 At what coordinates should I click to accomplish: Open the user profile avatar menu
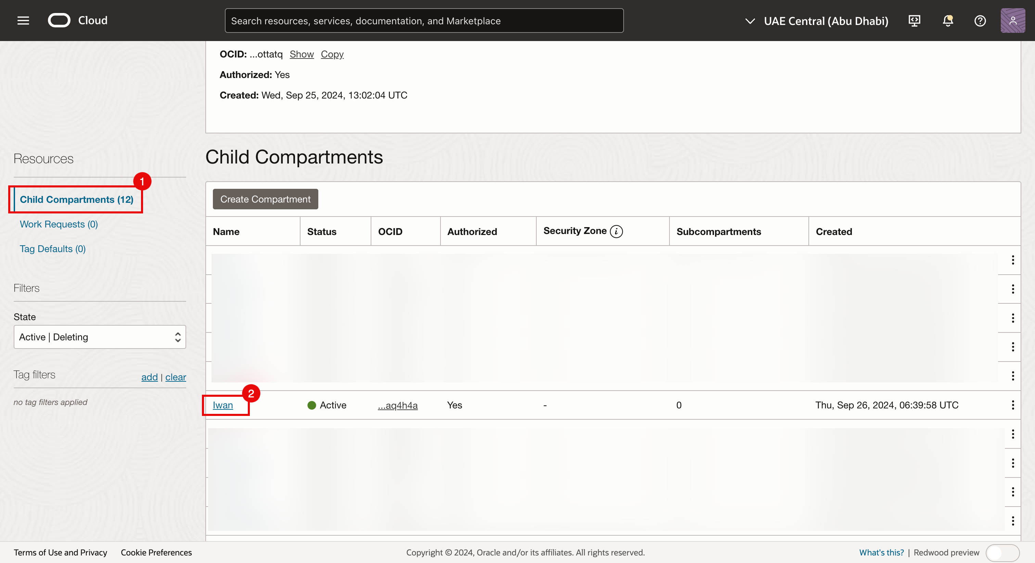tap(1012, 21)
